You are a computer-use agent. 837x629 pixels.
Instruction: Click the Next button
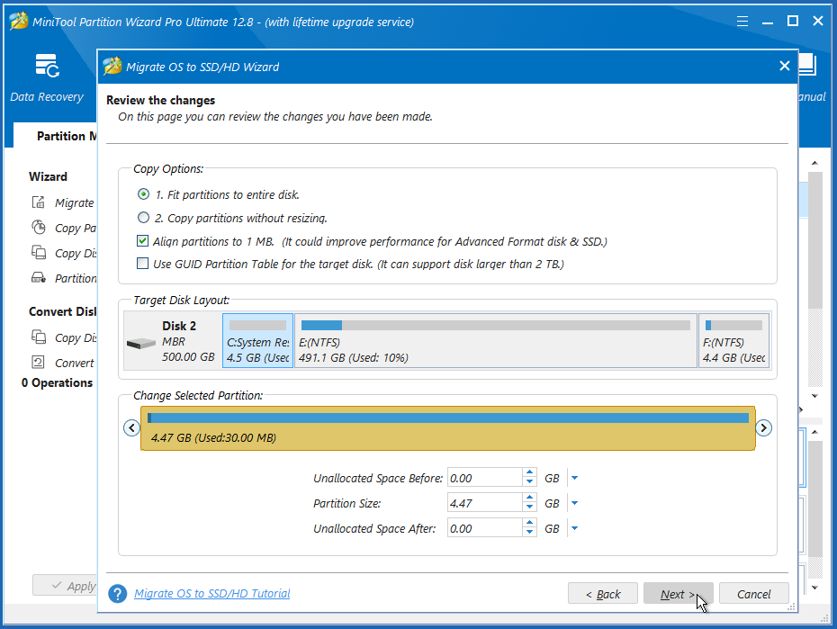tap(678, 593)
